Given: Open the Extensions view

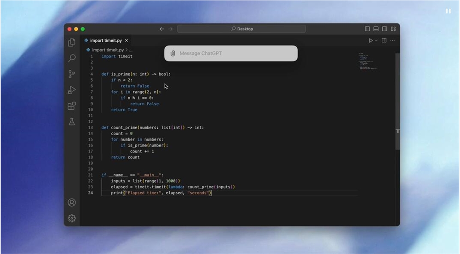Looking at the screenshot, I should pos(72,106).
